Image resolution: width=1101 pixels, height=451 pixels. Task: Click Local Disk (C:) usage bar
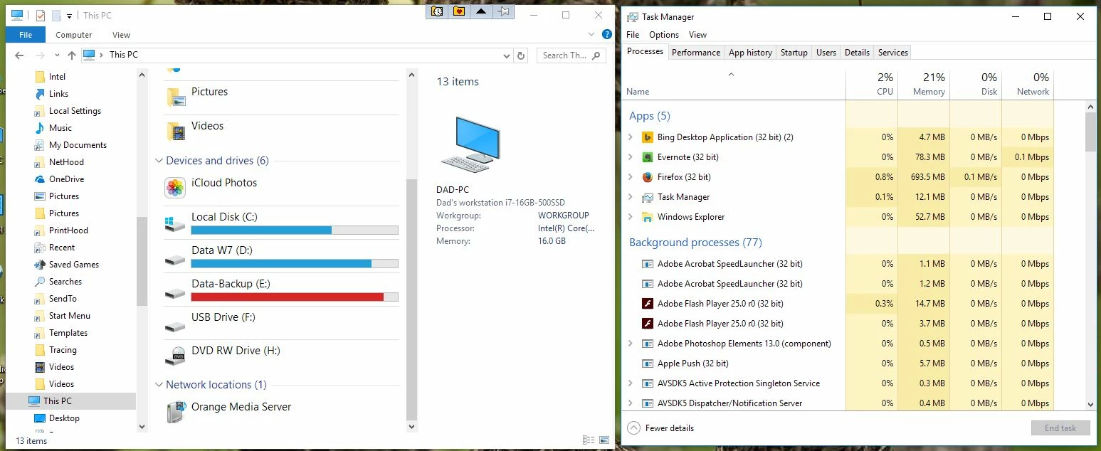295,230
